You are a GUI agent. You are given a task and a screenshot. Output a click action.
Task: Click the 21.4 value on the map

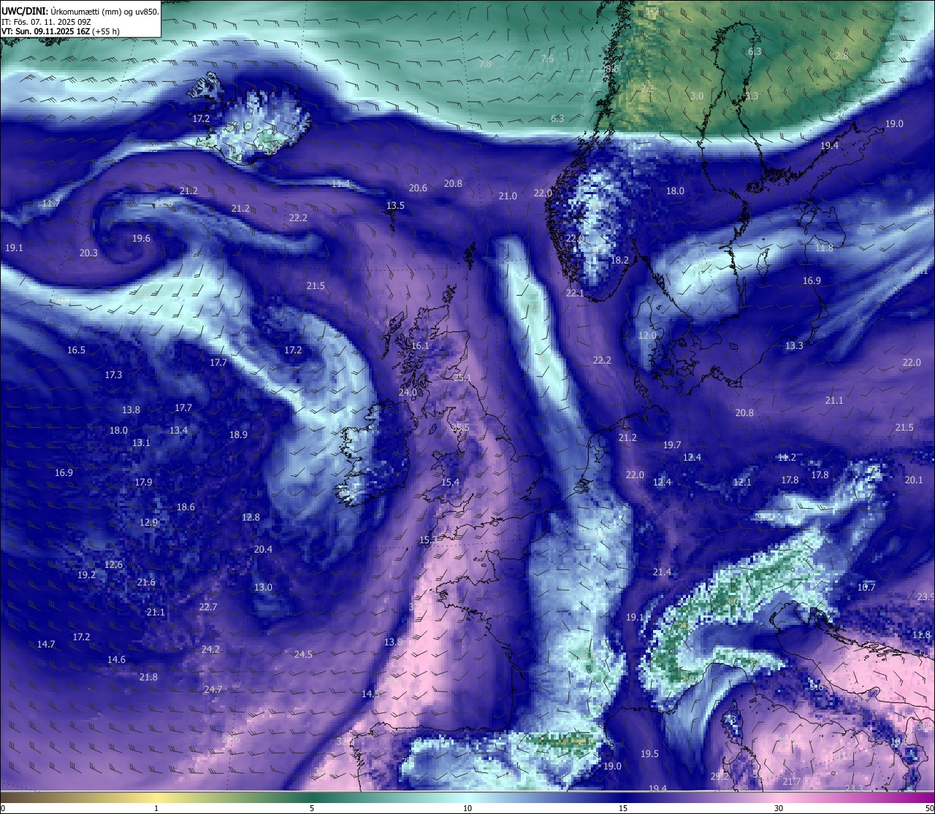(x=662, y=572)
